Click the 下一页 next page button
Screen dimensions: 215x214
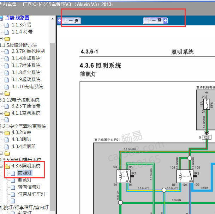point(155,21)
